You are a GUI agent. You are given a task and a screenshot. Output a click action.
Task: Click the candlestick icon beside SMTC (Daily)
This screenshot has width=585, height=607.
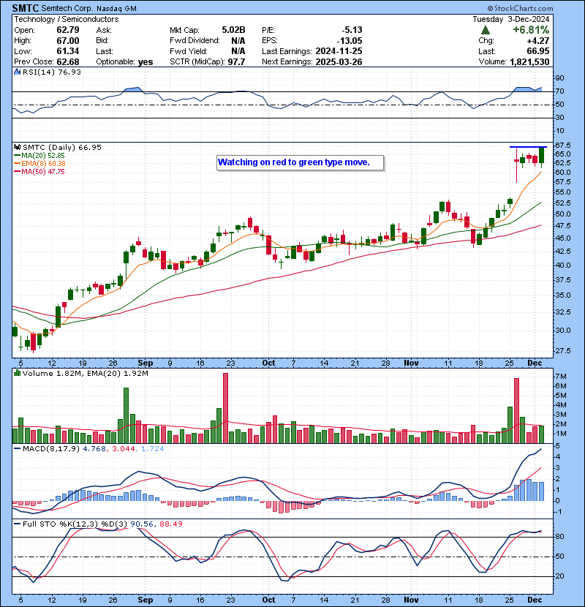tap(17, 147)
